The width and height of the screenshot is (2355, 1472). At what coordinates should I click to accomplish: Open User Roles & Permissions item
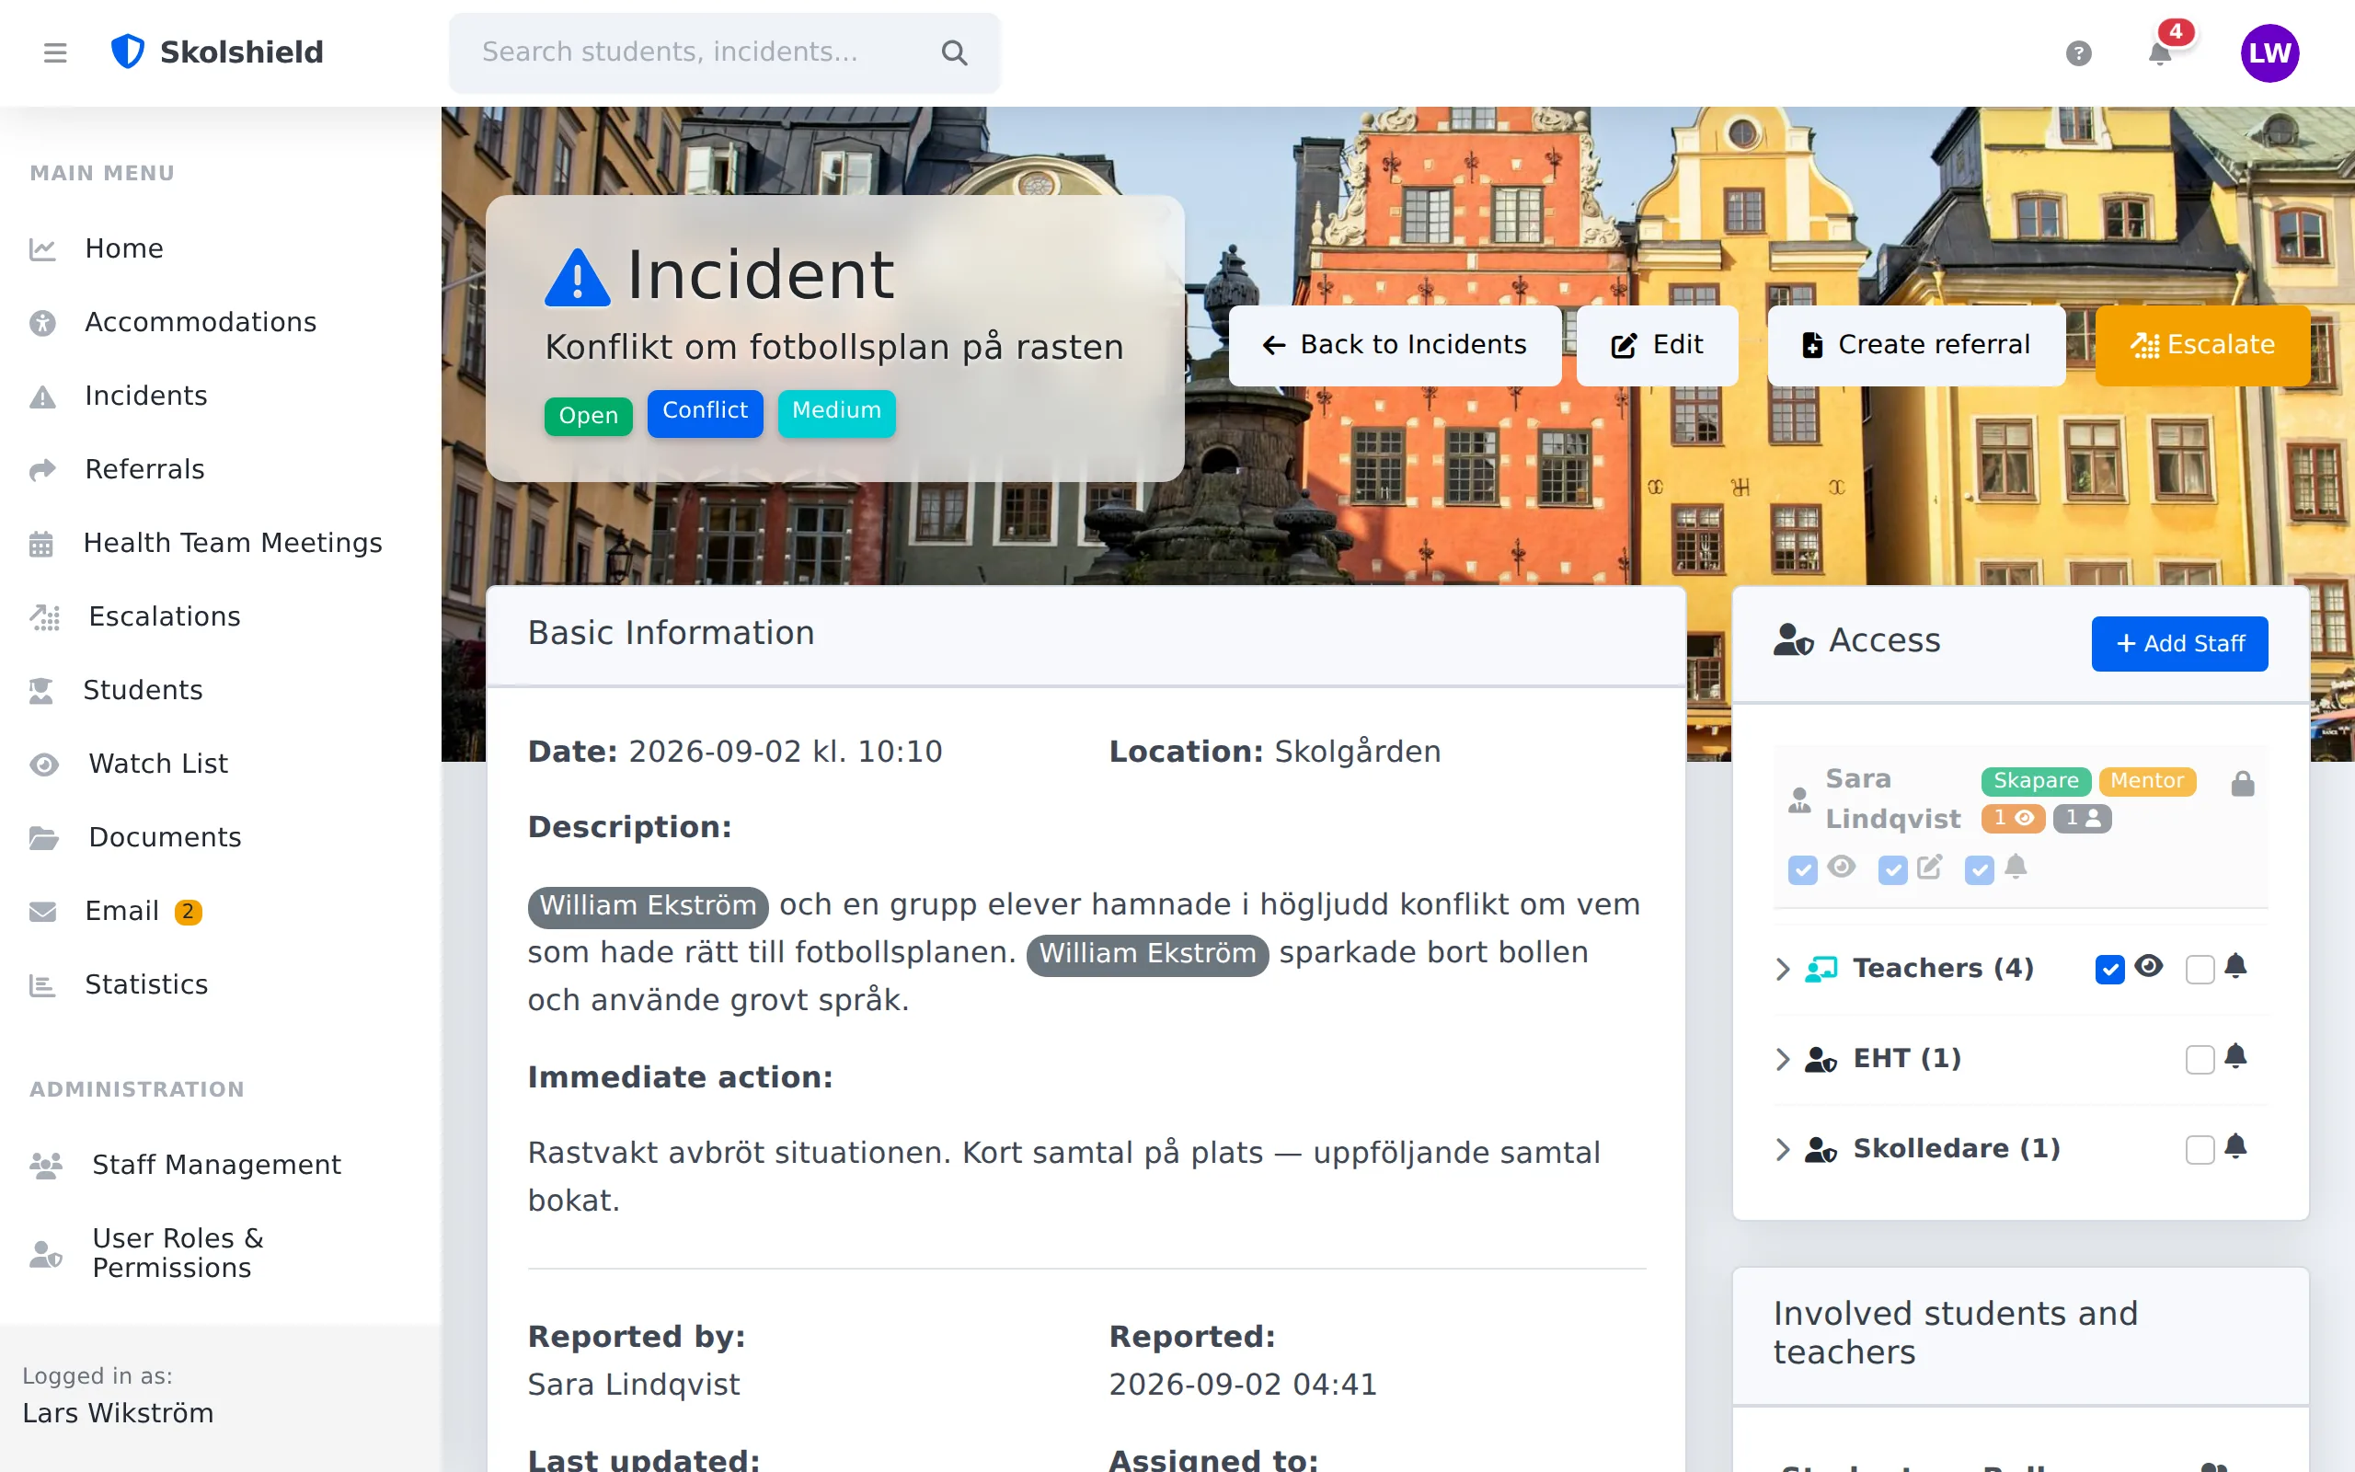click(x=220, y=1254)
